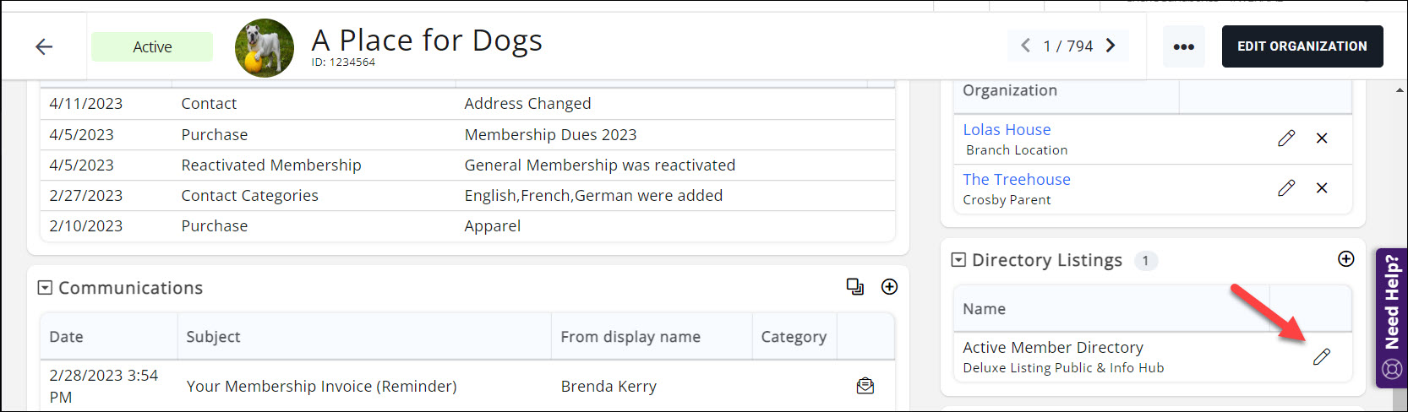
Task: Collapse the Directory Listings section
Action: tap(958, 260)
